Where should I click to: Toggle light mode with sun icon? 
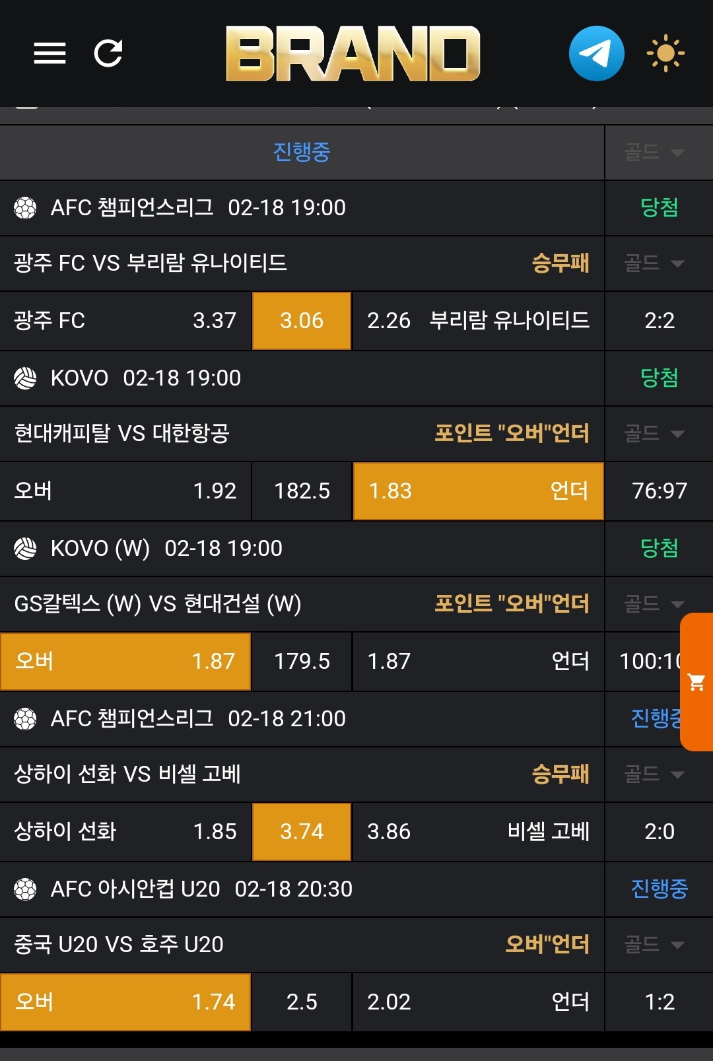point(665,53)
